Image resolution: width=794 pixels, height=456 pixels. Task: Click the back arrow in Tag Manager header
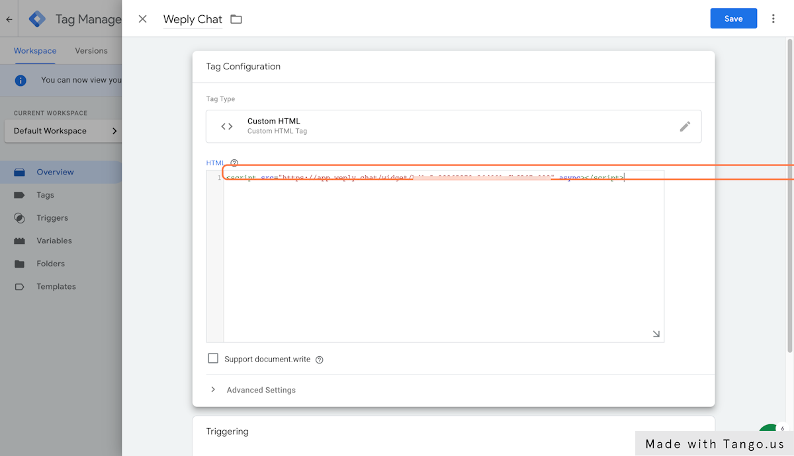[9, 19]
